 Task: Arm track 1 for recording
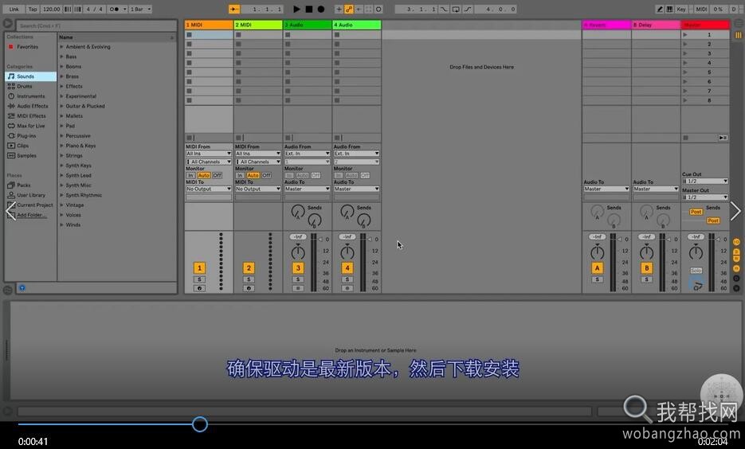coord(199,288)
